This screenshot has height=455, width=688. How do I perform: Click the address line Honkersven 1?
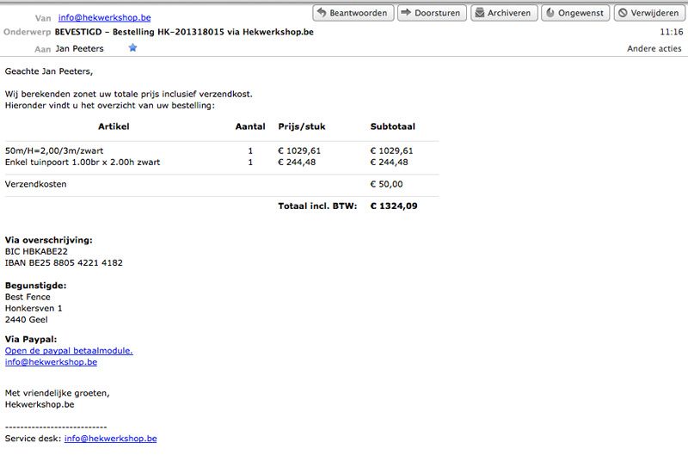[x=34, y=309]
